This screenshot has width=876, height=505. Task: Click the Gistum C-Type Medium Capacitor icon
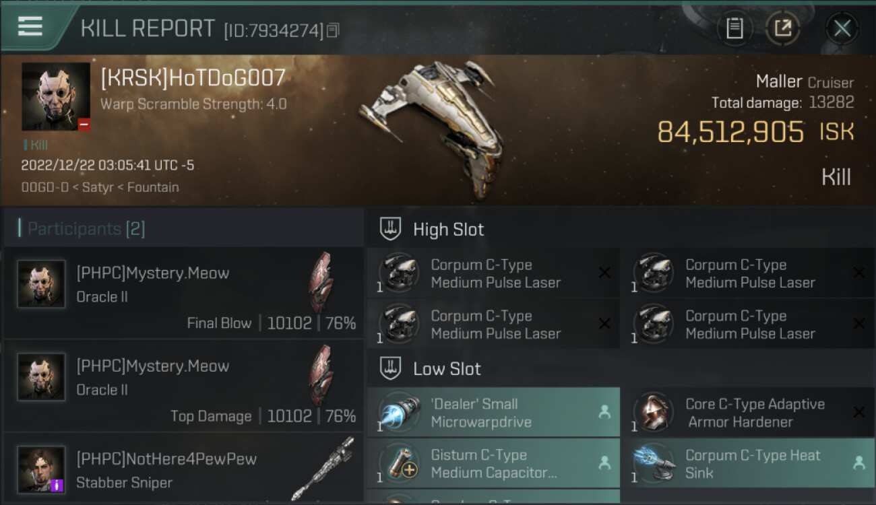[x=398, y=464]
